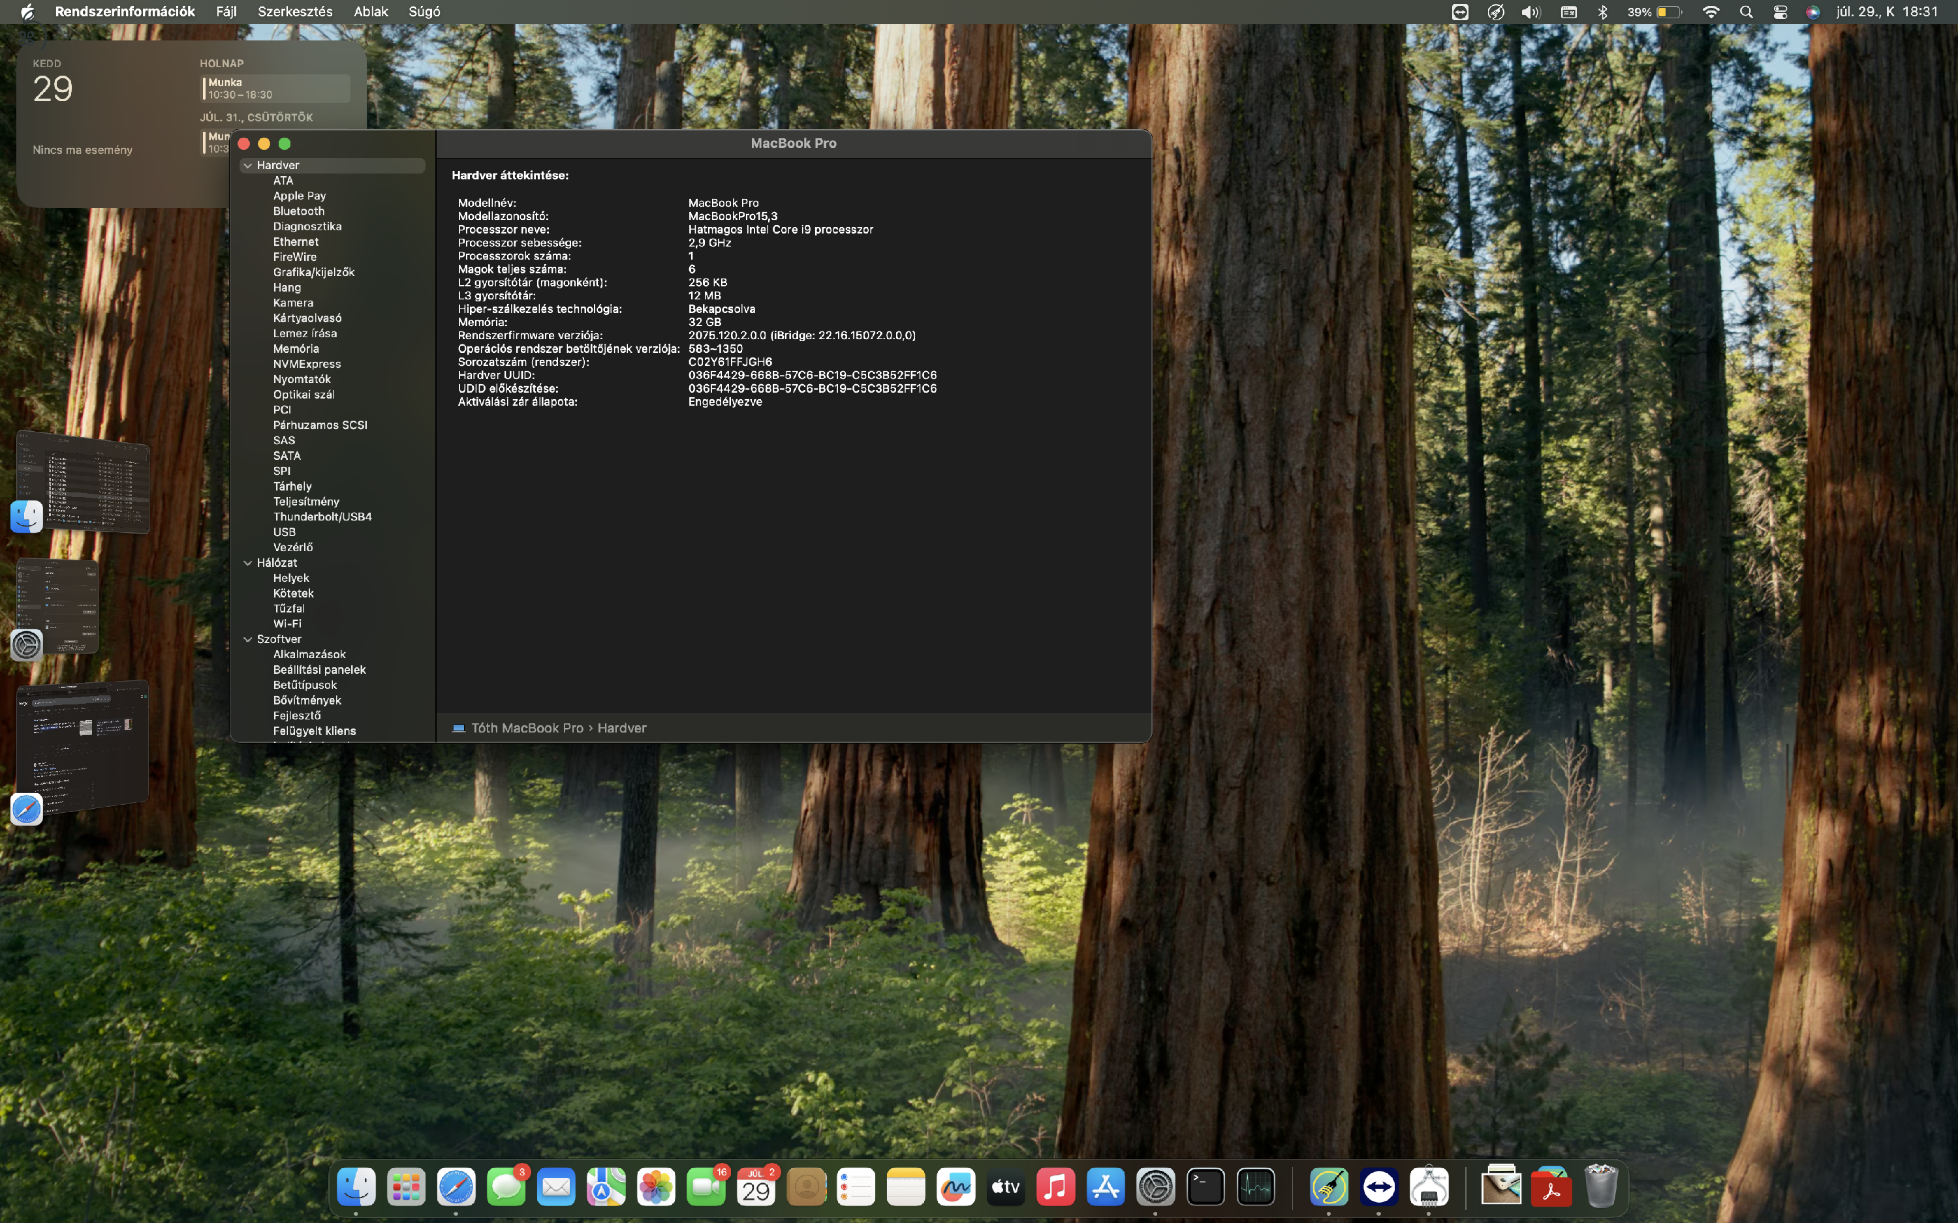The width and height of the screenshot is (1958, 1223).
Task: Open Calendar icon showing 29 in Dock
Action: 756,1186
